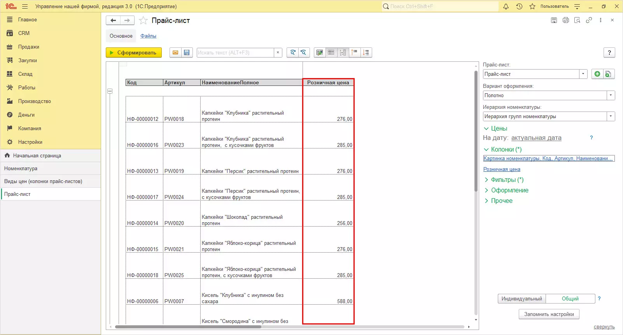Send the report by email
This screenshot has height=335, width=623.
coord(175,52)
